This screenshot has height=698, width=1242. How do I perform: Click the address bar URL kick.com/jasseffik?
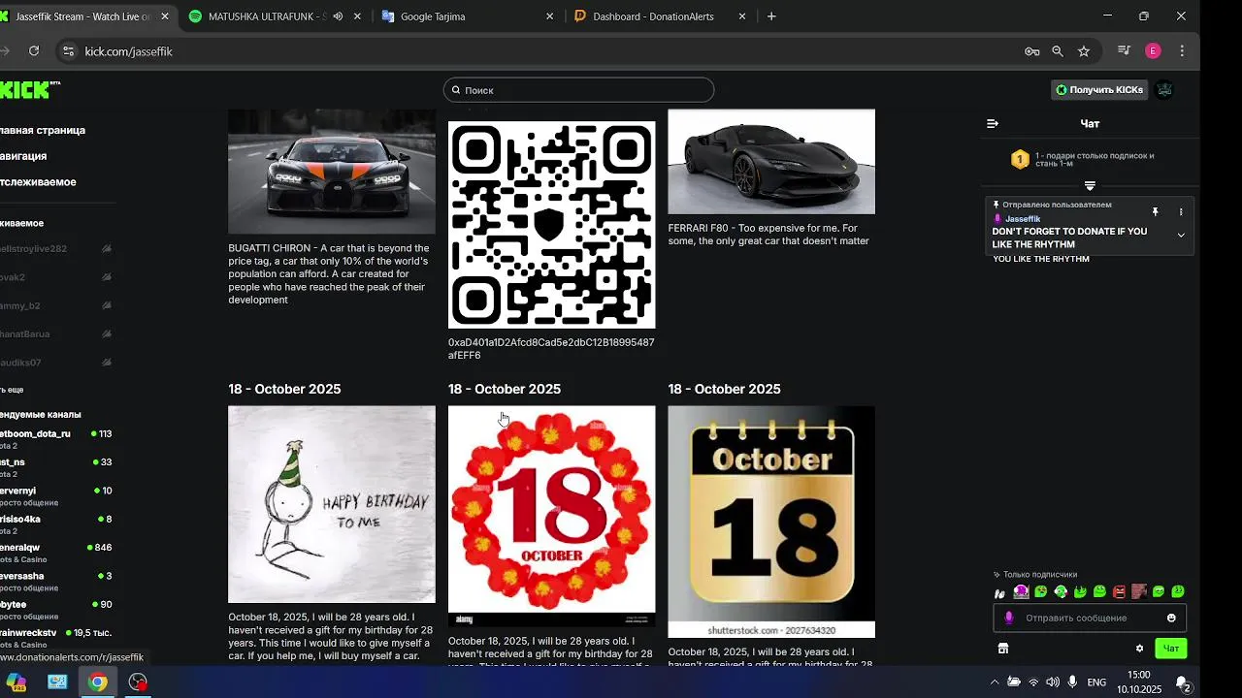(128, 51)
